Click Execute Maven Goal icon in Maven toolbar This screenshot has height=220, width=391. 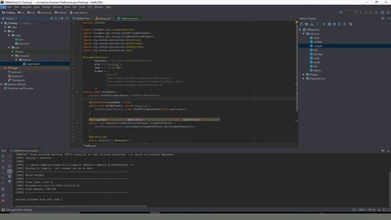pos(329,24)
